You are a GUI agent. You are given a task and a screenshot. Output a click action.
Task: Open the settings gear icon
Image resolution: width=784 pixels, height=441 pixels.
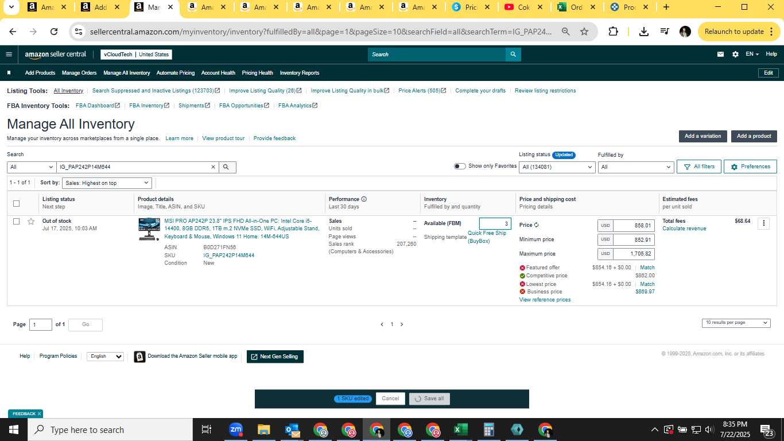pos(735,55)
